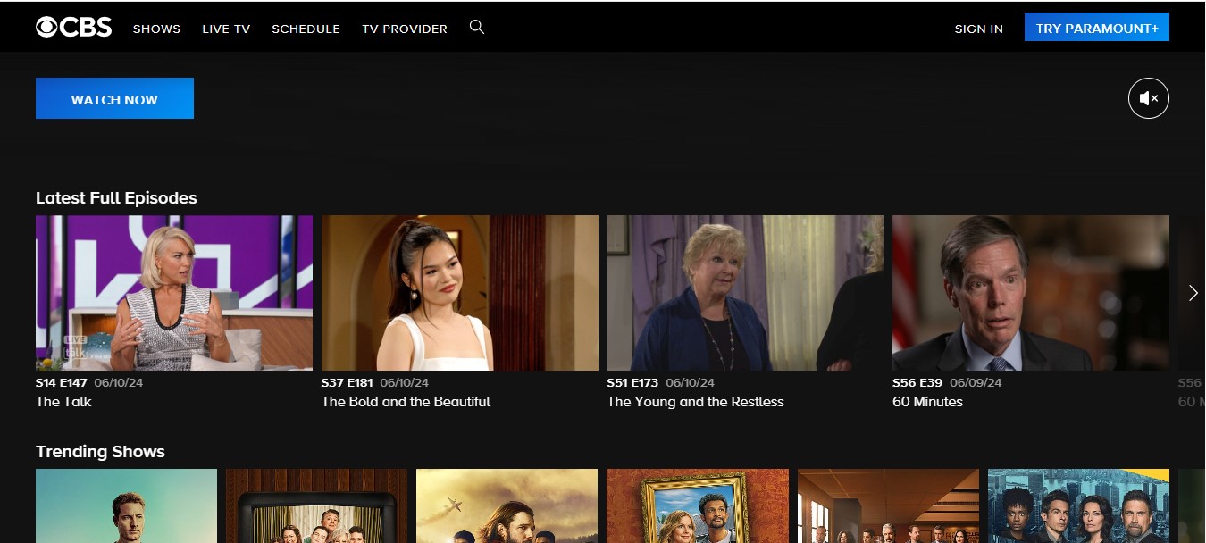Open the Schedule page
Screen dimensions: 1206x543
(x=306, y=29)
